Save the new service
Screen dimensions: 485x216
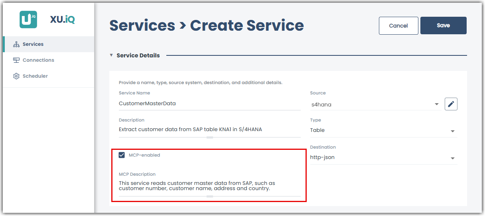pyautogui.click(x=443, y=26)
